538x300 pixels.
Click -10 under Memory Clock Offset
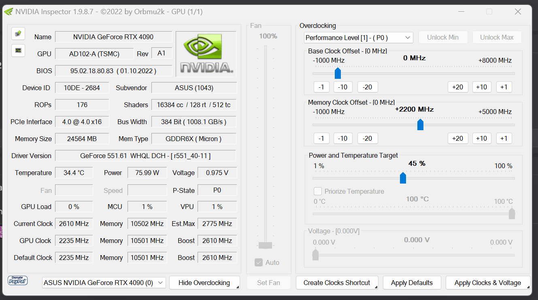(x=343, y=138)
